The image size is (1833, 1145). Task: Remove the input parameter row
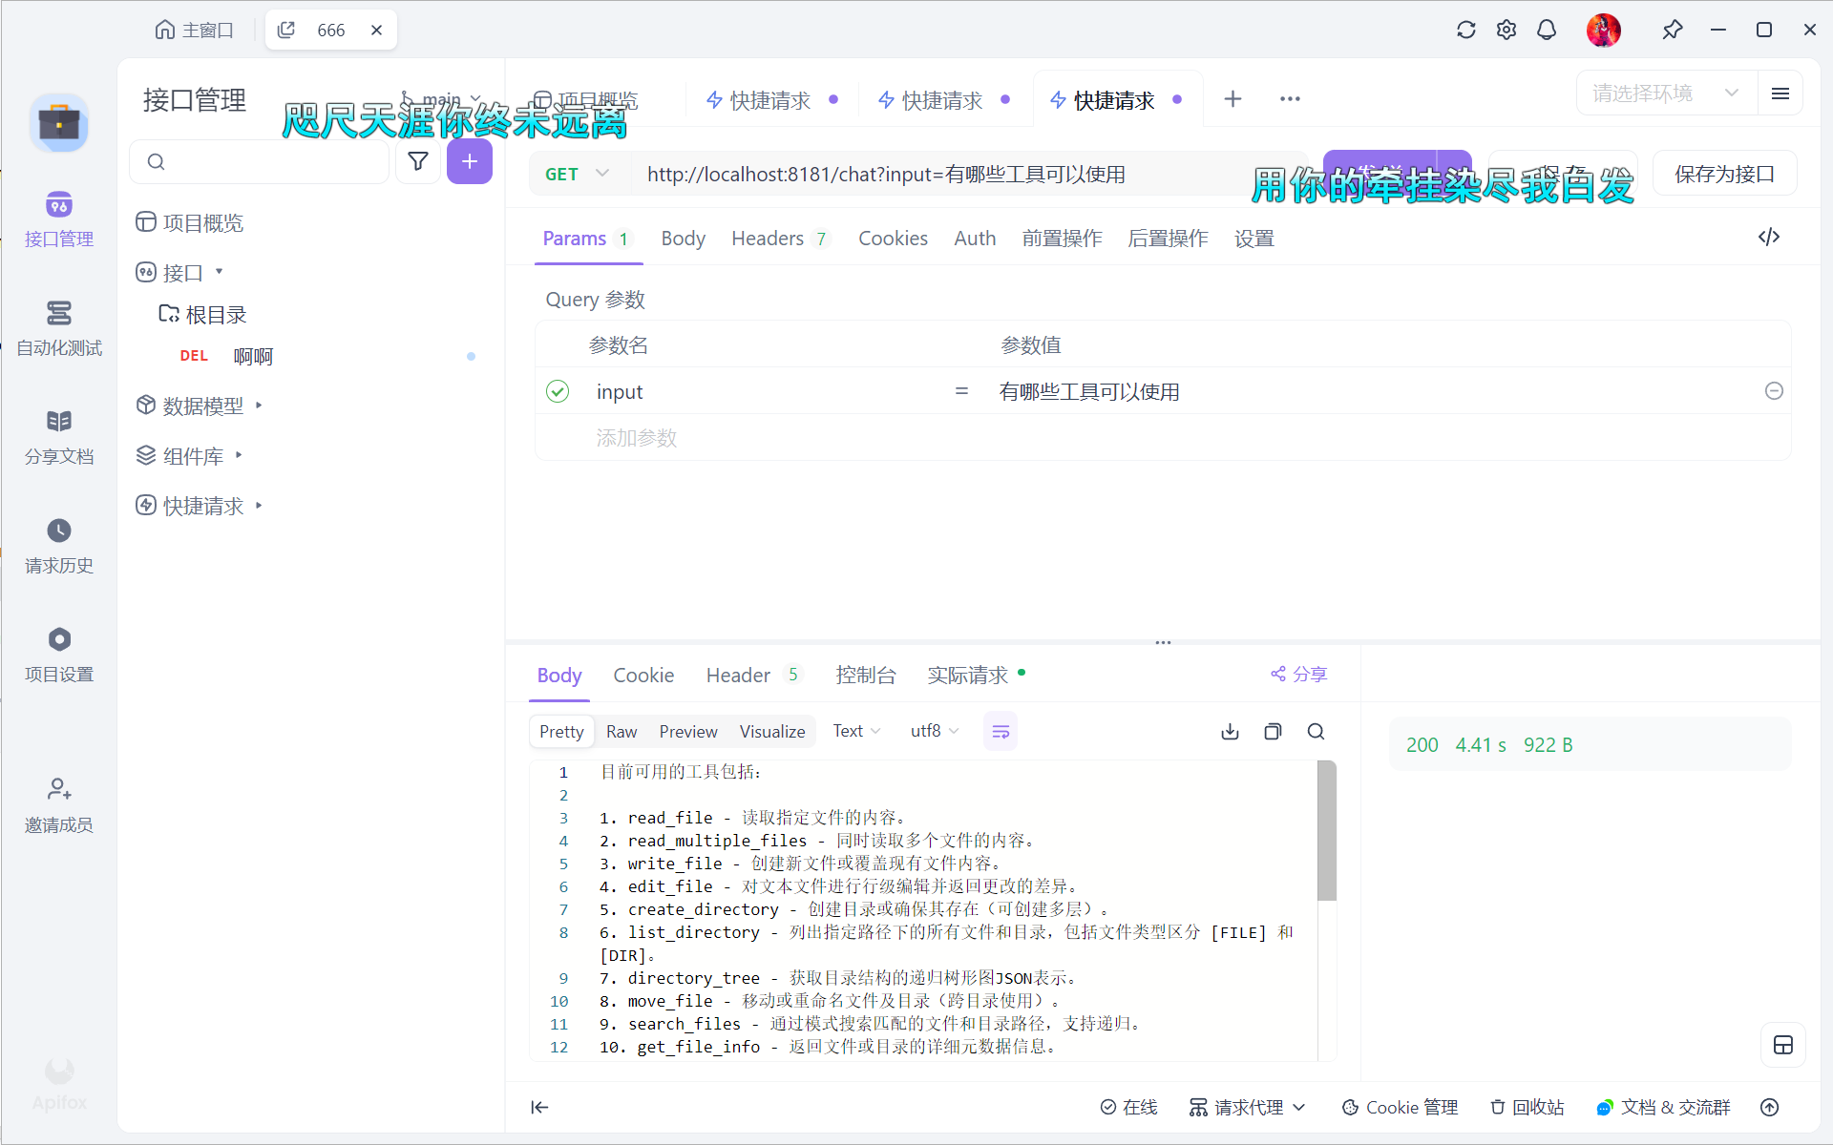(x=1774, y=391)
